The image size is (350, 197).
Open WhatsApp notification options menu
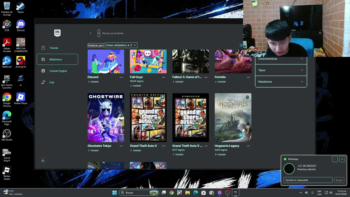click(x=335, y=159)
